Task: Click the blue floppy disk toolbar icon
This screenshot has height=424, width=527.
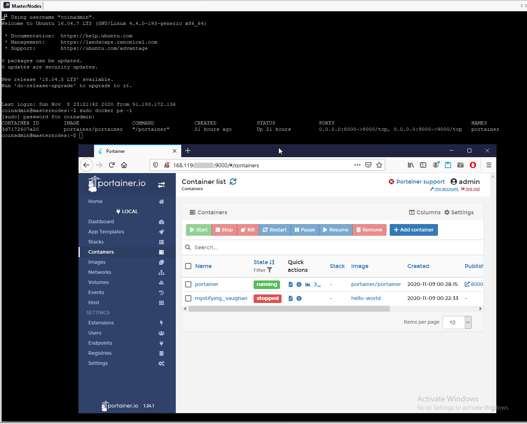Action: (448, 165)
